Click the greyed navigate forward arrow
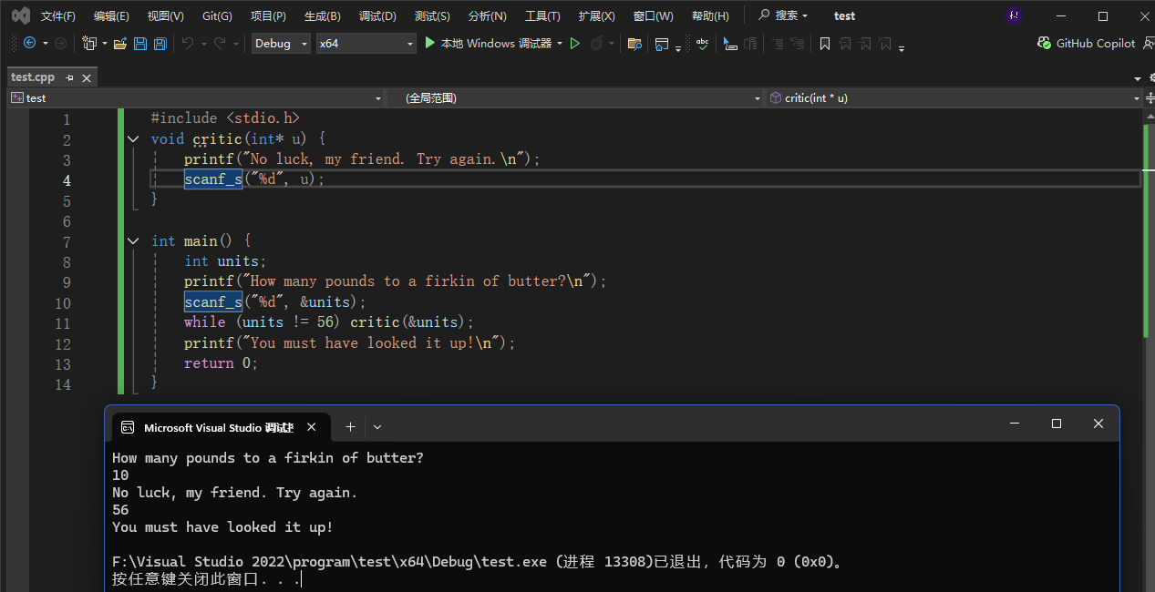Viewport: 1155px width, 592px height. click(61, 43)
